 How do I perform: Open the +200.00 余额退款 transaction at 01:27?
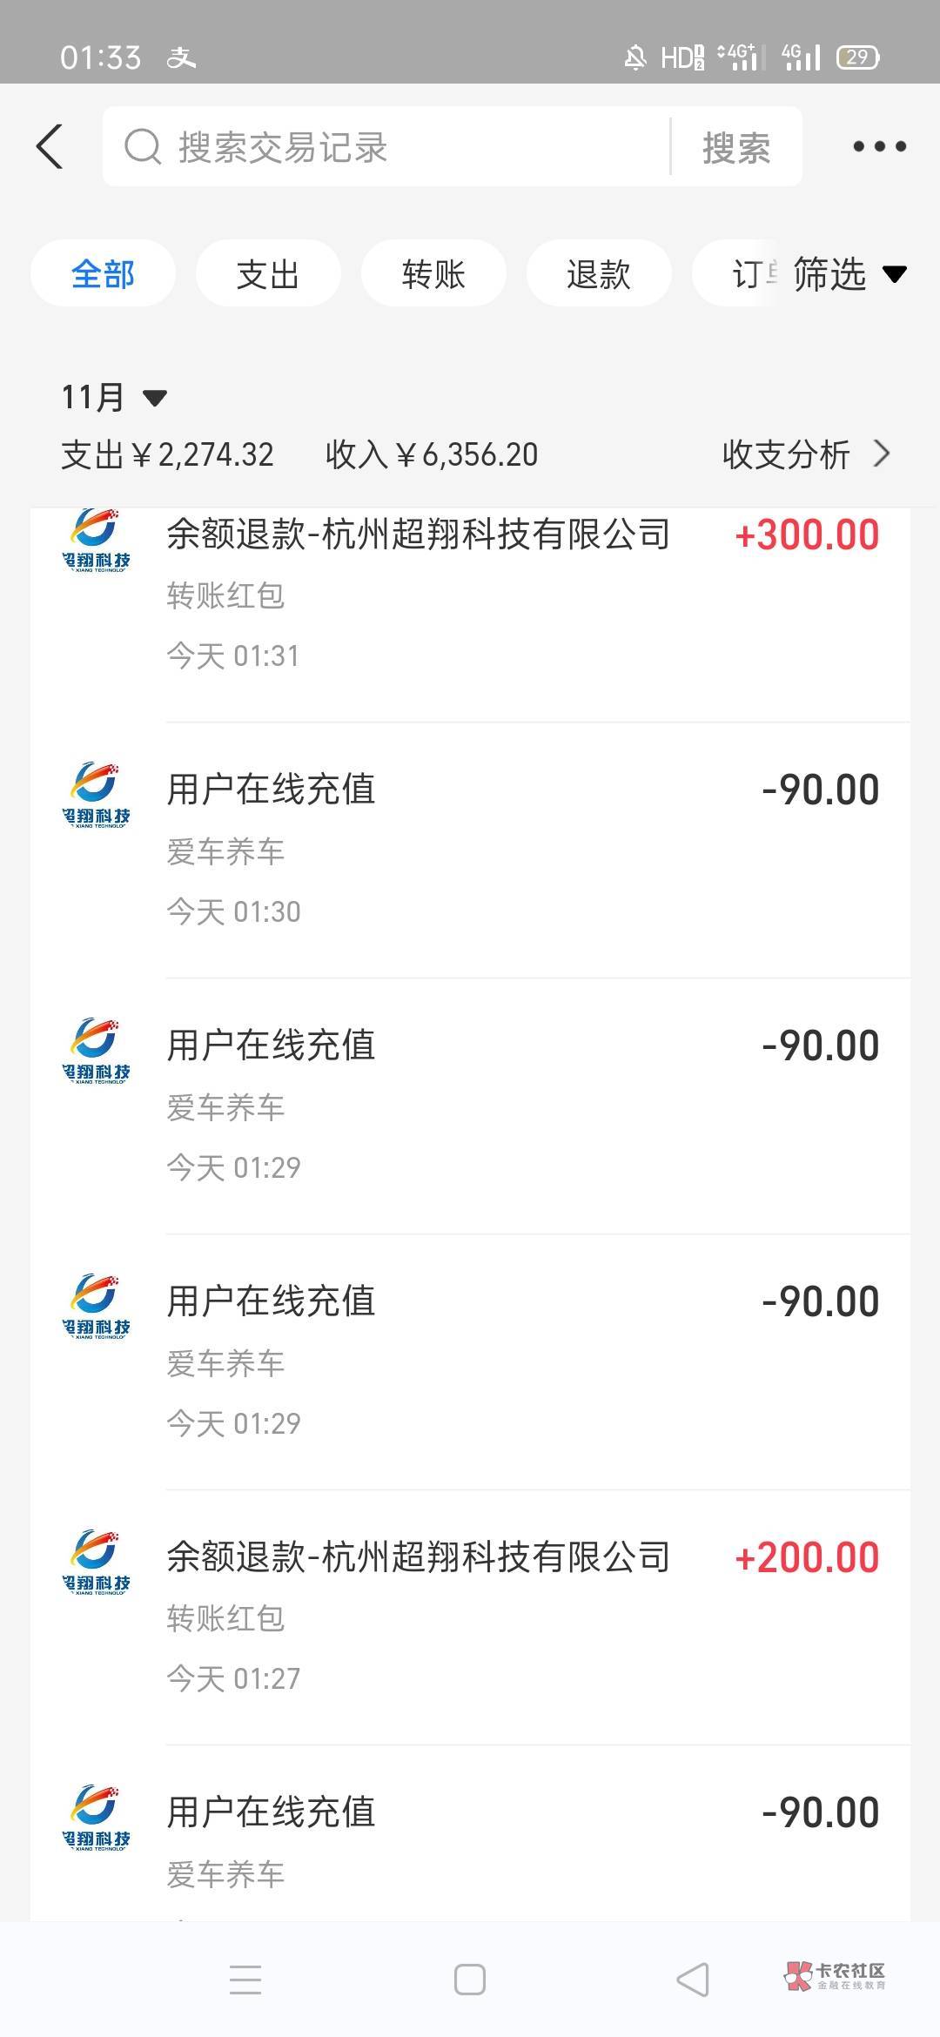(x=522, y=1616)
